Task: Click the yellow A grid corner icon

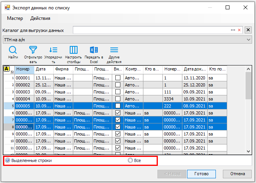Action: point(7,69)
